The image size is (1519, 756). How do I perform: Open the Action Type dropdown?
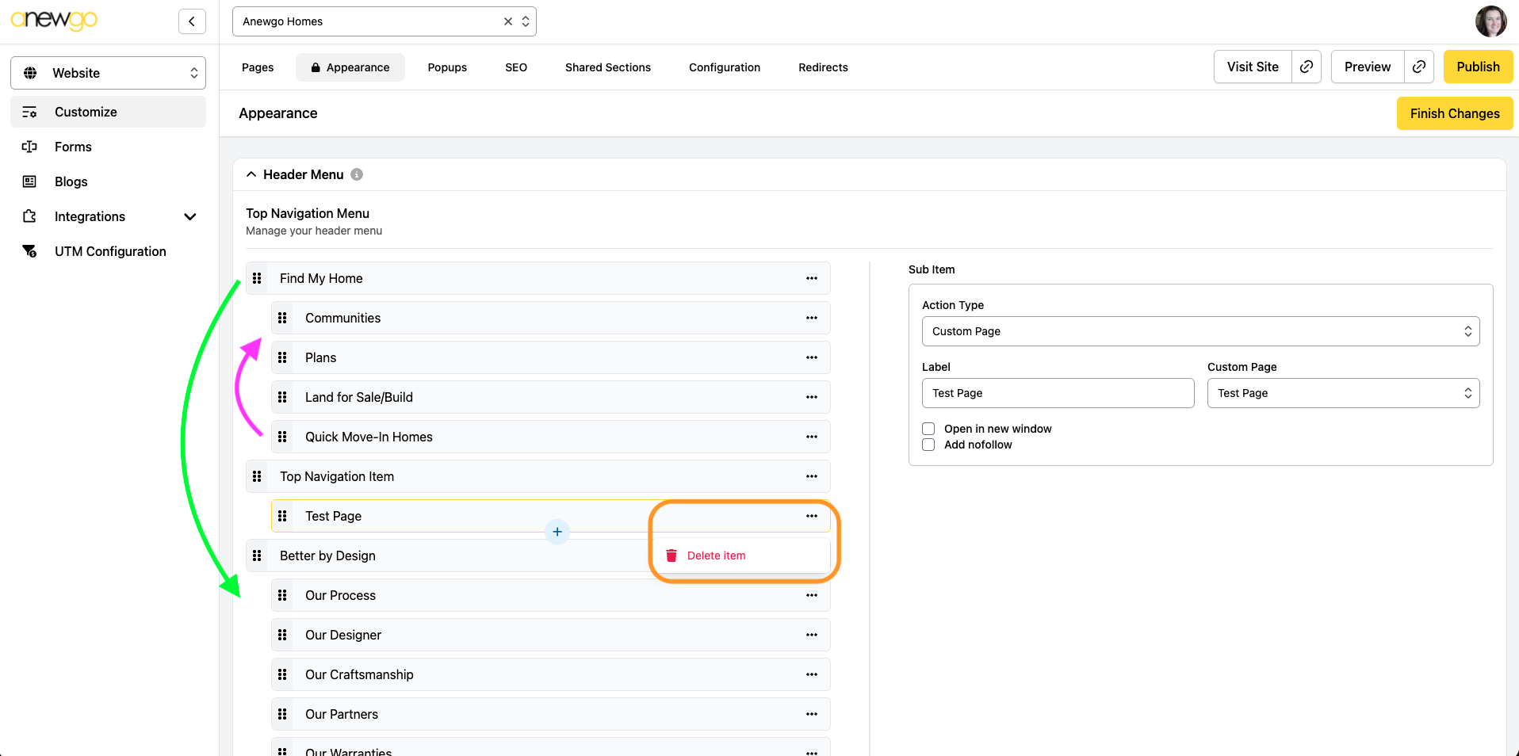point(1200,331)
